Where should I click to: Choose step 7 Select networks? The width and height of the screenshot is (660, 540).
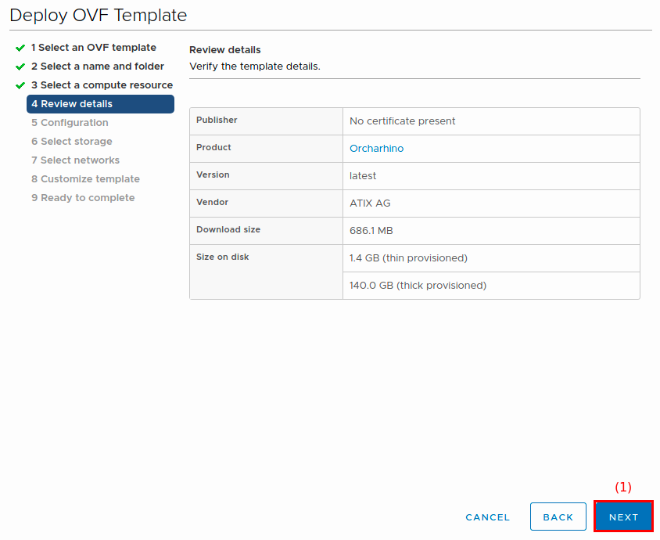[x=75, y=160]
